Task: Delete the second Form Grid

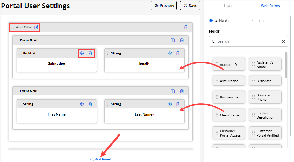Action: (182, 91)
